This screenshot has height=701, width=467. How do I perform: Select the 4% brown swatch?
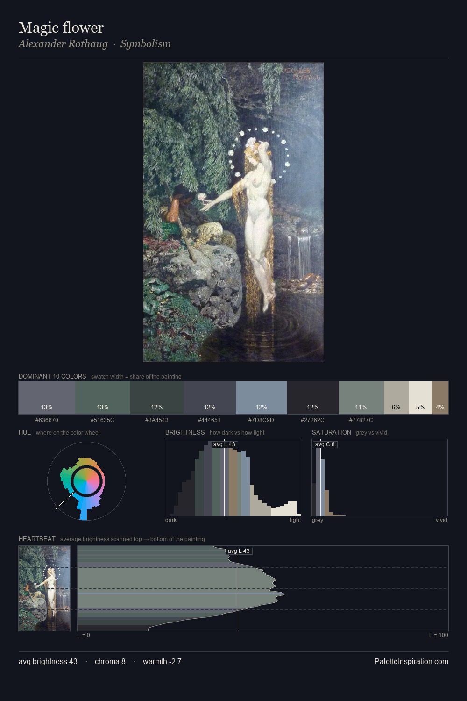440,398
